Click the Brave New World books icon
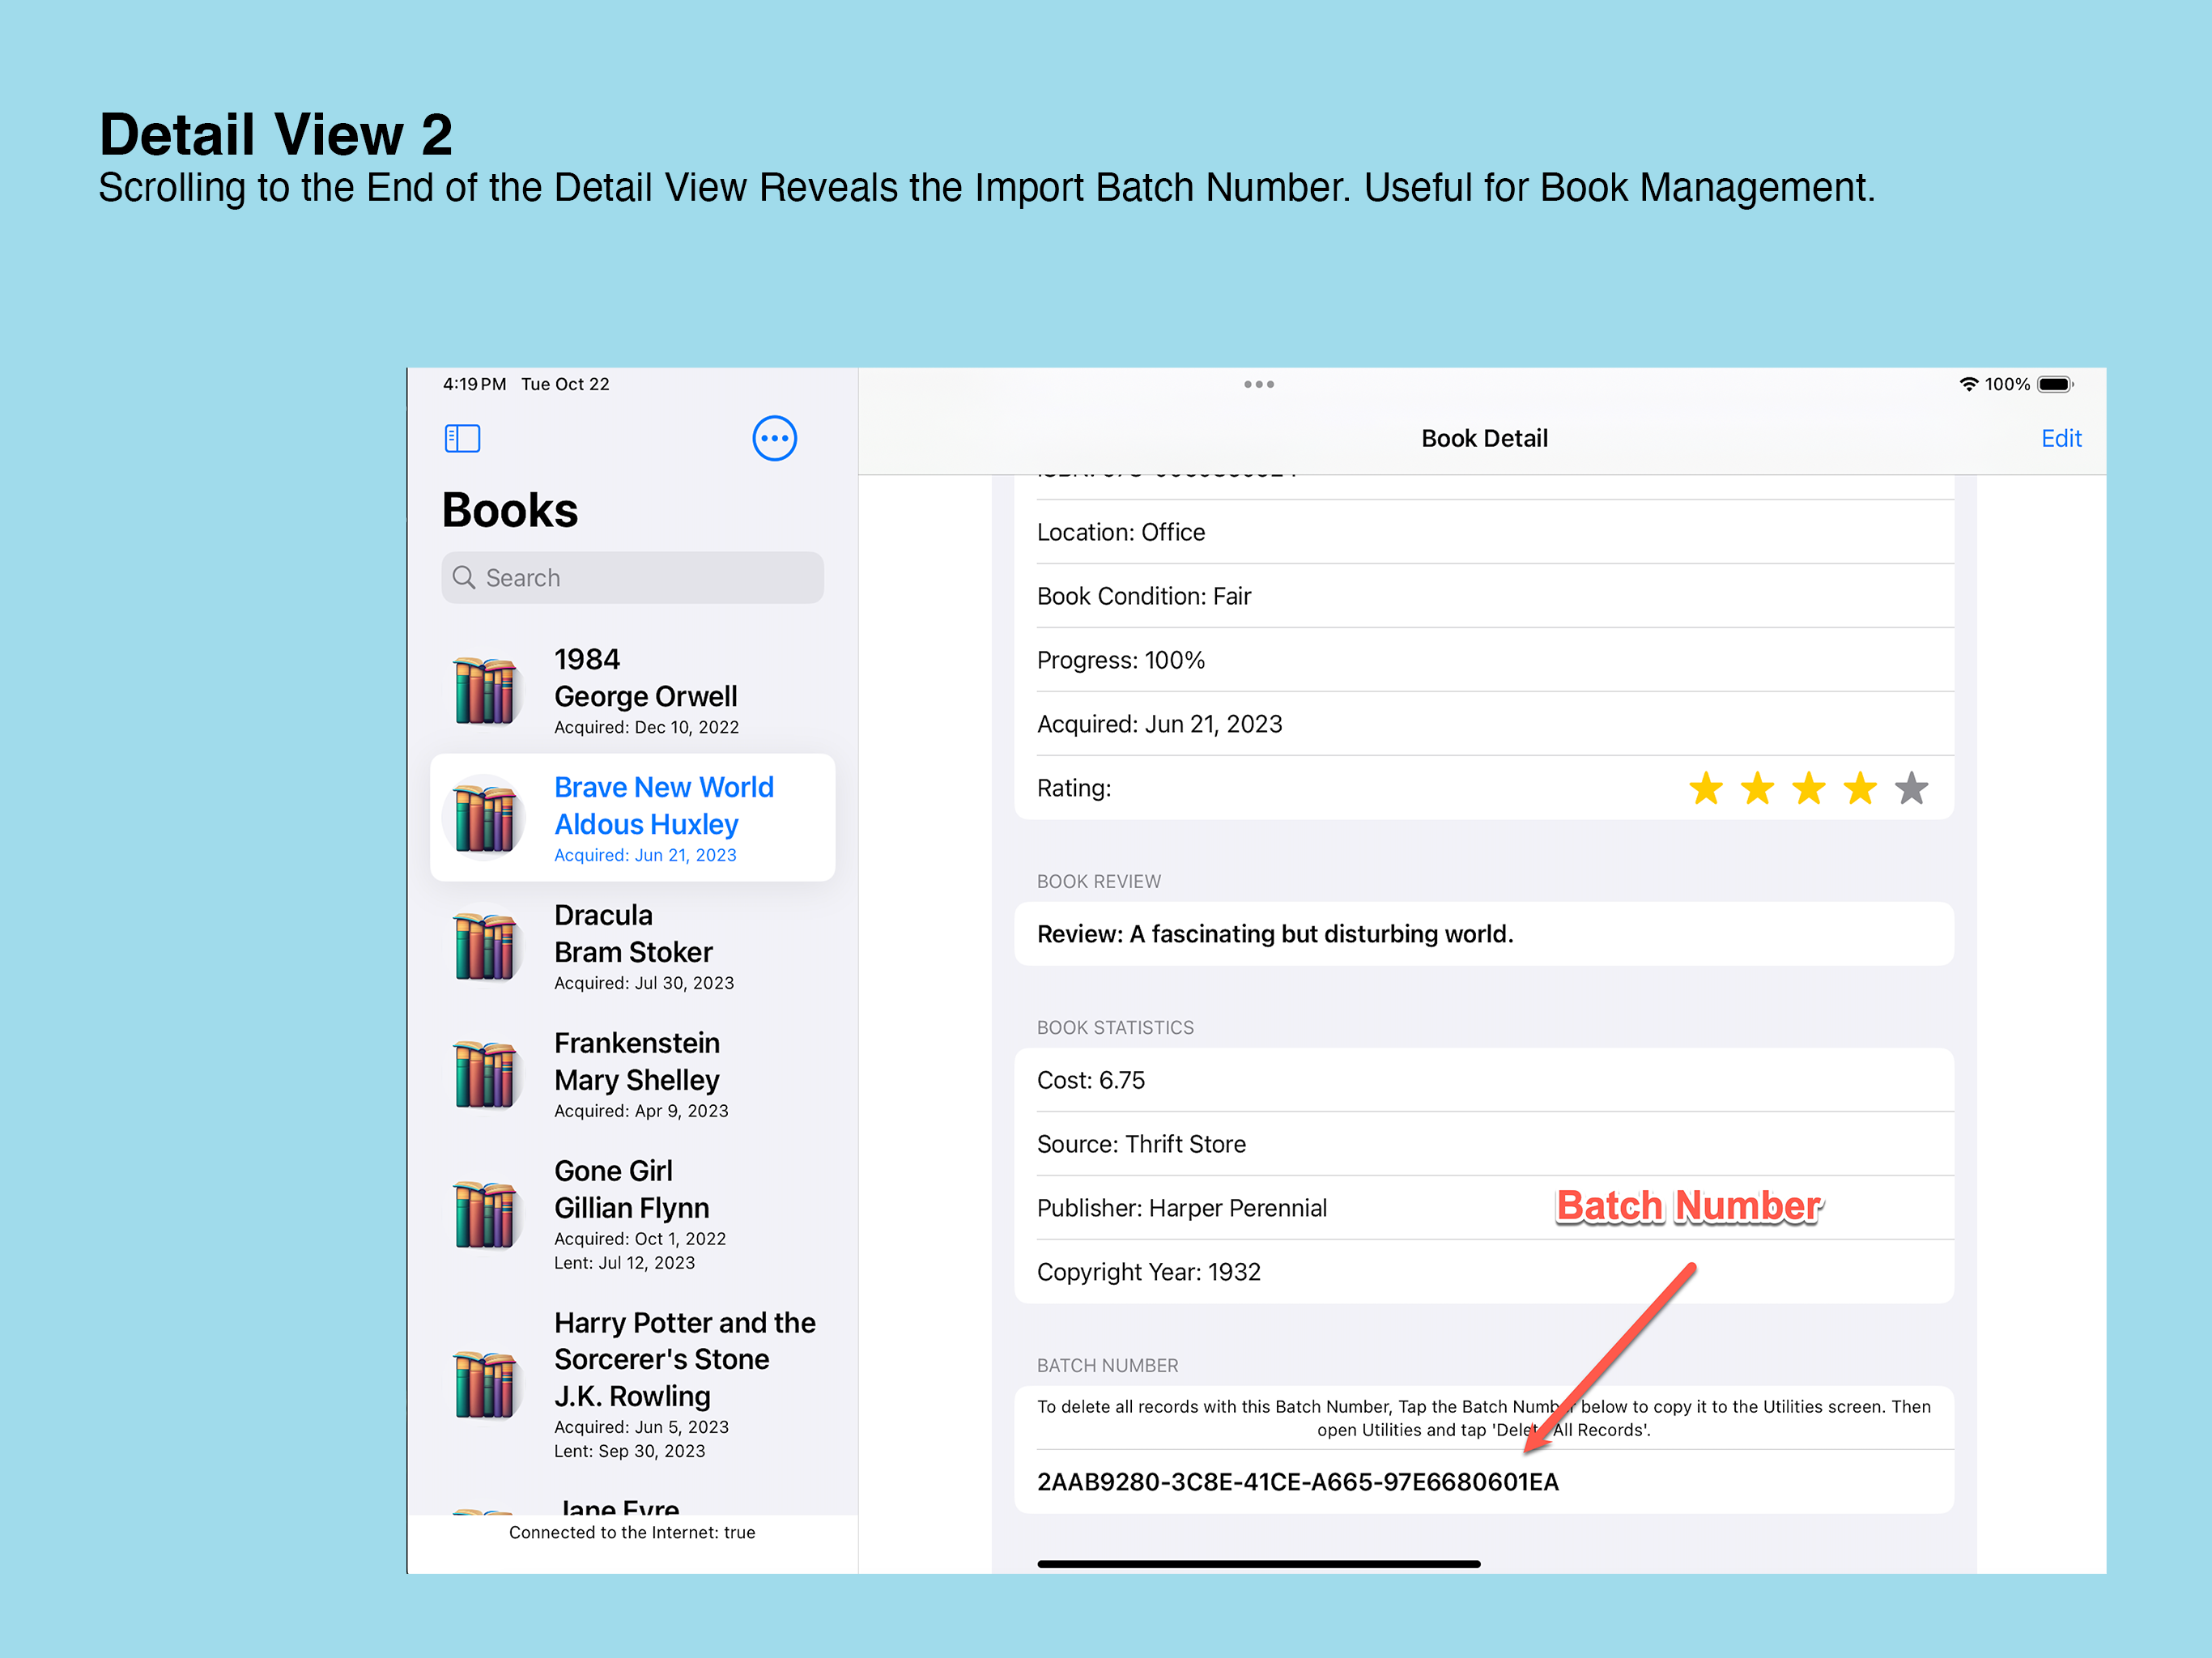Viewport: 2212px width, 1658px height. click(485, 818)
